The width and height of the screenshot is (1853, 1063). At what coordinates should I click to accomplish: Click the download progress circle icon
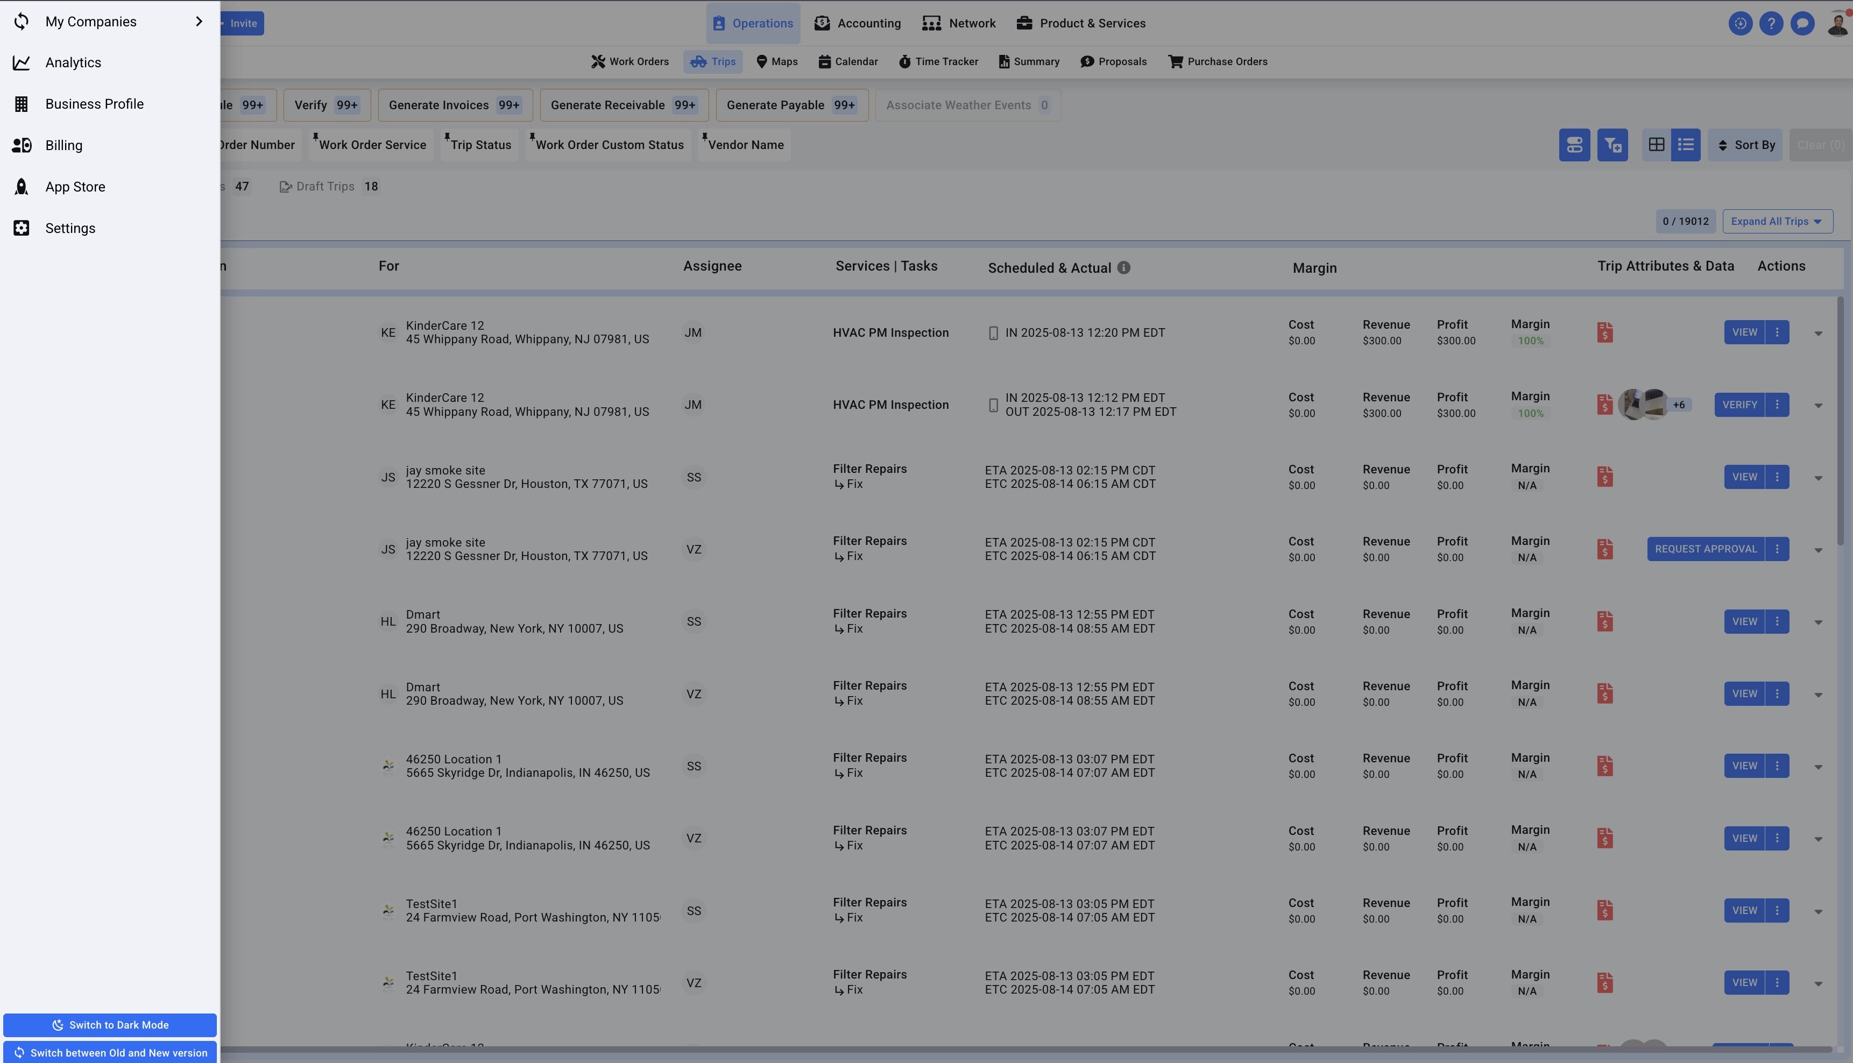pos(1740,23)
